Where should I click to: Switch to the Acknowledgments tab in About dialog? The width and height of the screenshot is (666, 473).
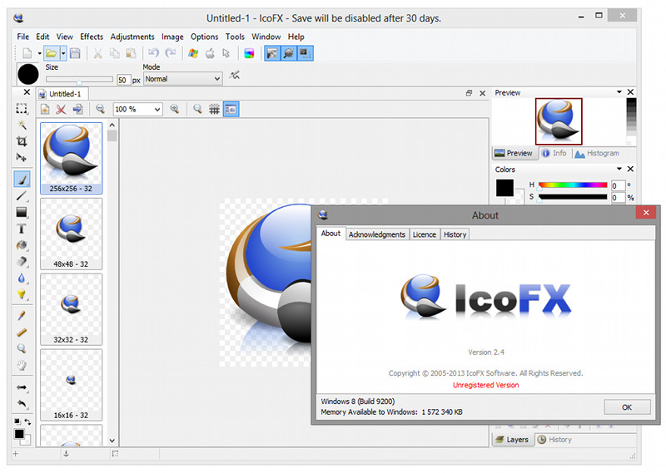[x=377, y=234]
